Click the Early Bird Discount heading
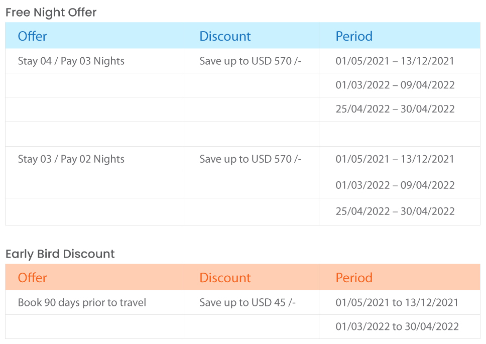The image size is (486, 344). pos(60,254)
